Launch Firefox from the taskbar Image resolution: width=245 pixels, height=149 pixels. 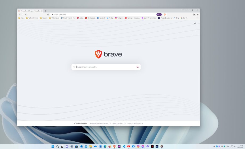tap(109, 147)
